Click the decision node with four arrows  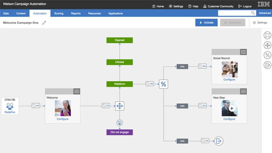point(119,106)
